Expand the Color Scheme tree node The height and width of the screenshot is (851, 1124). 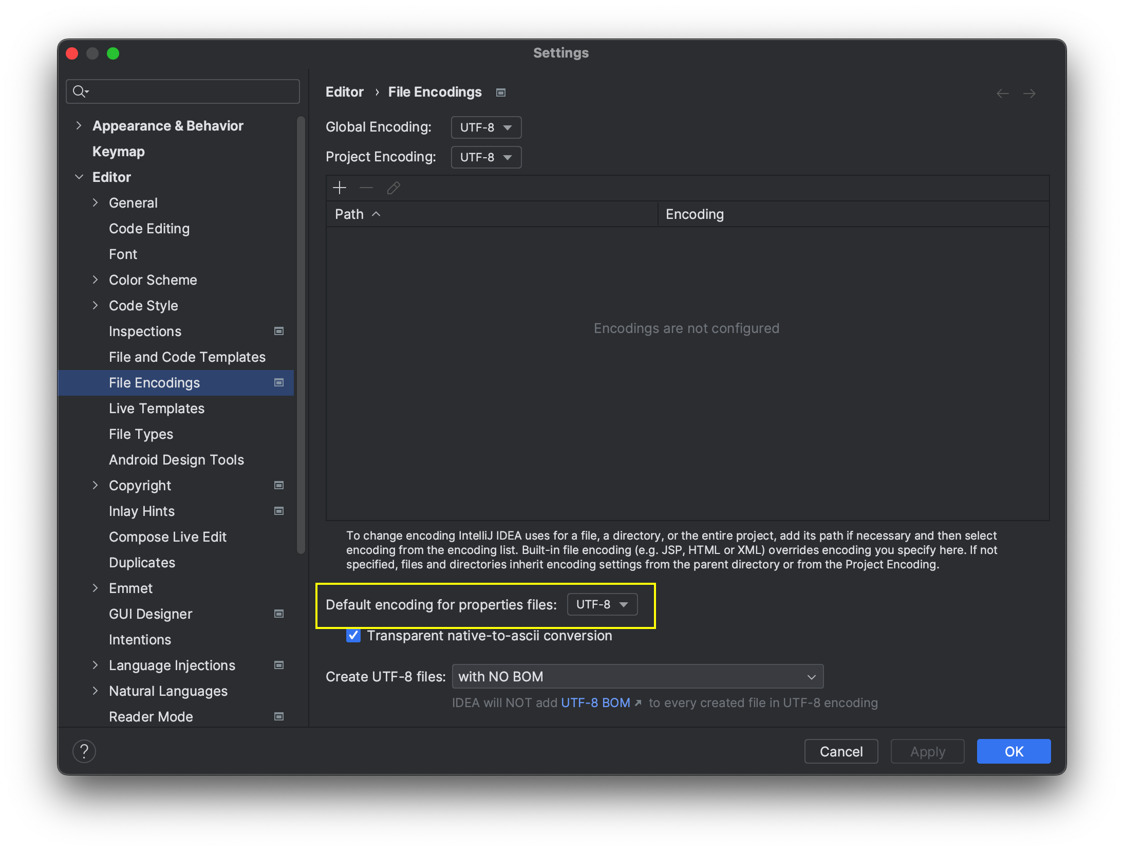coord(95,280)
